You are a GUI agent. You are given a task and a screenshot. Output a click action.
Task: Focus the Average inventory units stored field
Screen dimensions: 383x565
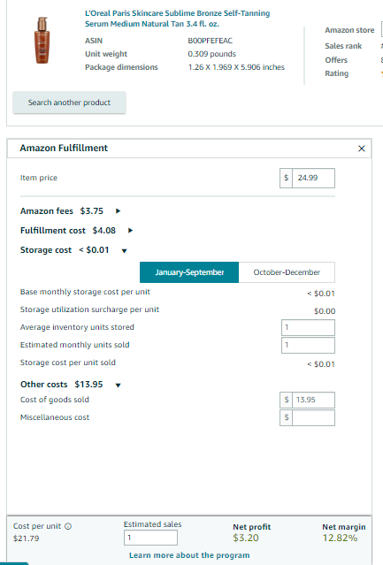click(x=308, y=327)
